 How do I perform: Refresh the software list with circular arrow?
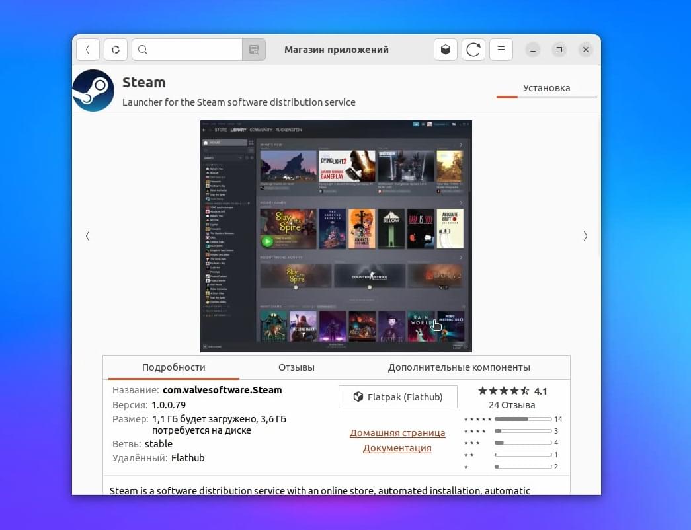click(x=473, y=50)
